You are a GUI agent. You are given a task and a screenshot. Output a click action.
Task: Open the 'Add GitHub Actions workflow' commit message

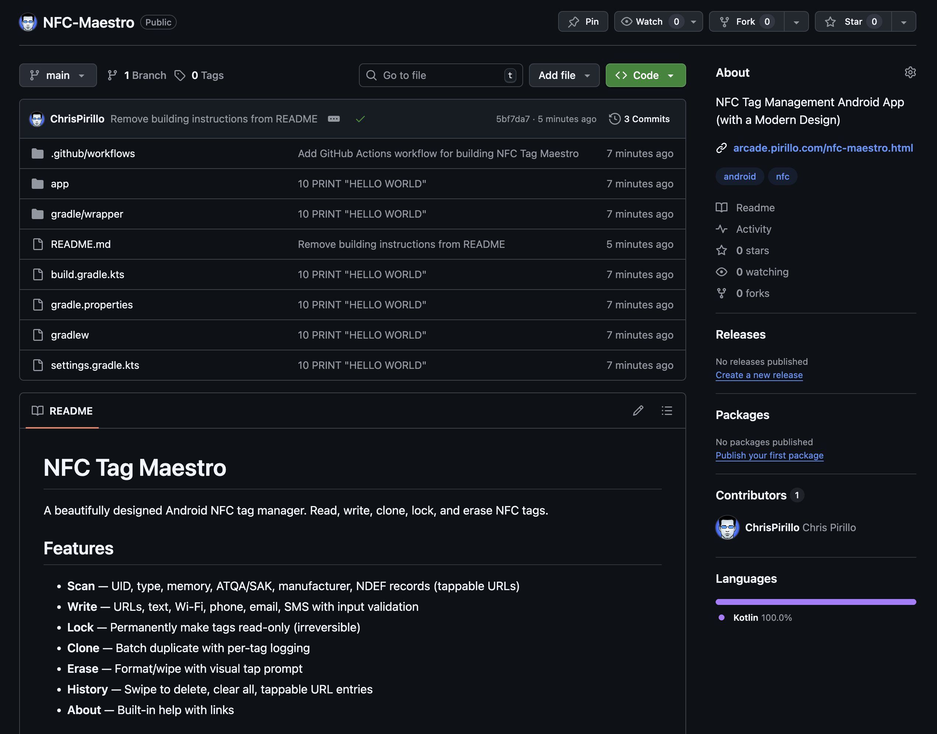[438, 153]
